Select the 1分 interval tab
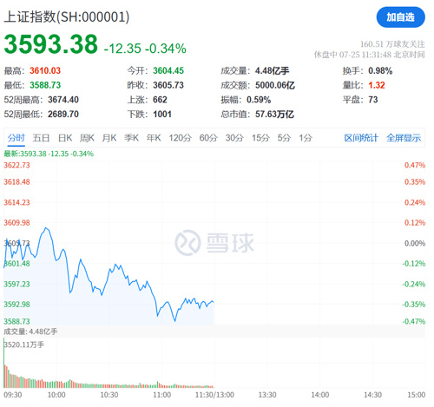The width and height of the screenshot is (434, 407). (x=306, y=138)
